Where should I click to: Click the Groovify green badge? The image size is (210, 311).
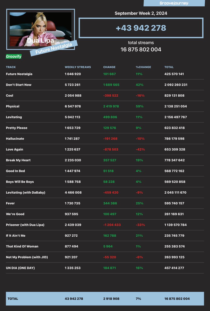[14, 56]
